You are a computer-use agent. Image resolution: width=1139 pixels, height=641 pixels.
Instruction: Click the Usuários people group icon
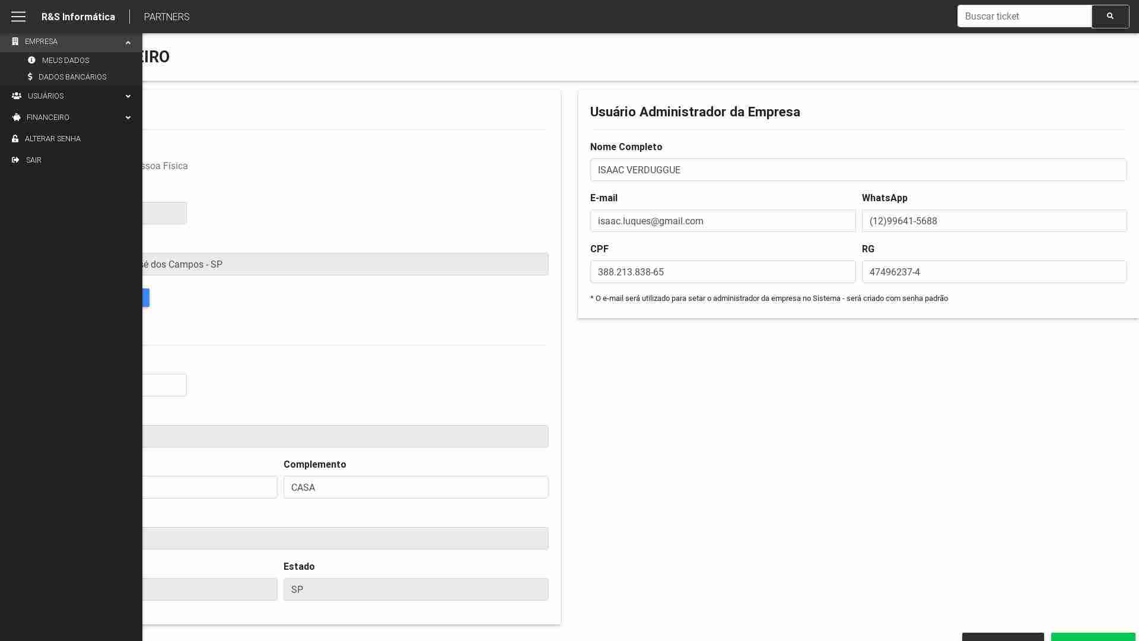click(x=17, y=96)
